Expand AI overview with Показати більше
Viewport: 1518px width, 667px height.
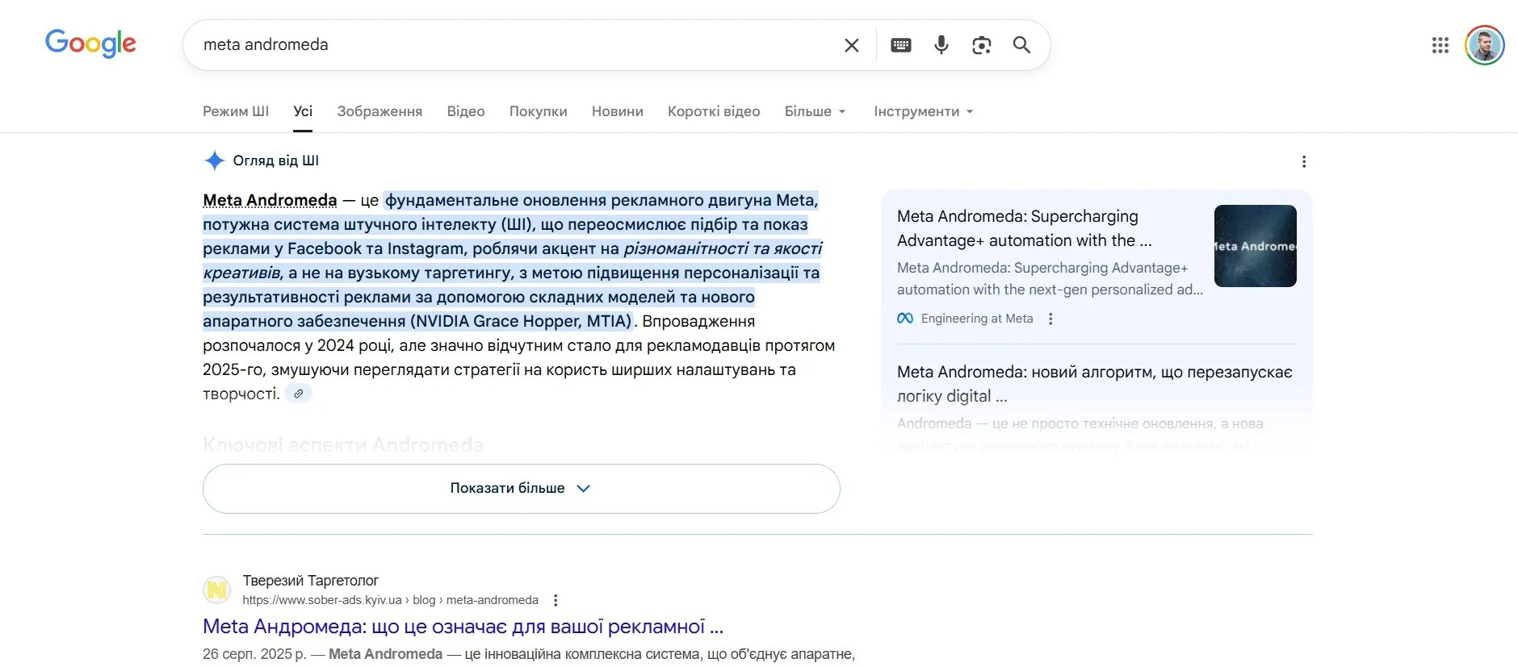(x=521, y=489)
